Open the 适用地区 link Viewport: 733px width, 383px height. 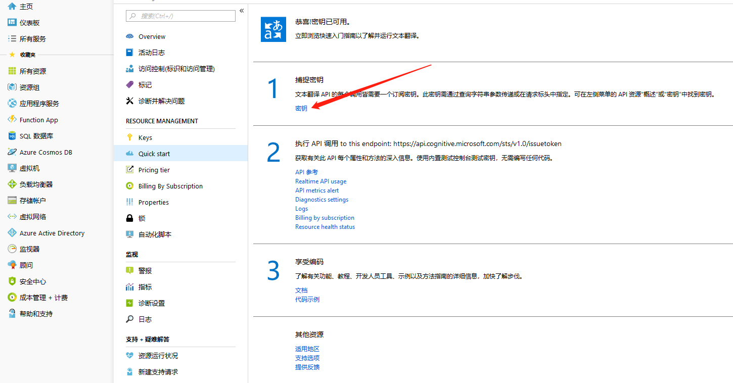(307, 349)
